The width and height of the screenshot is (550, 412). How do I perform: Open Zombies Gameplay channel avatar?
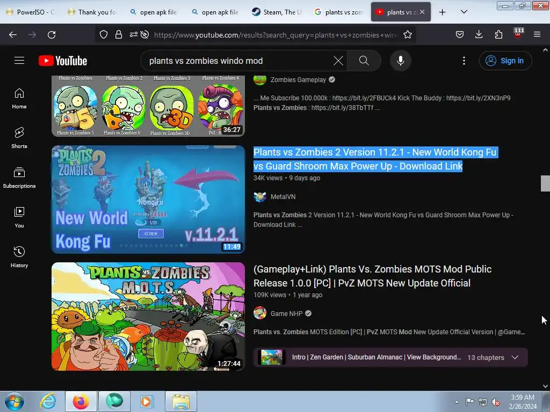point(260,80)
